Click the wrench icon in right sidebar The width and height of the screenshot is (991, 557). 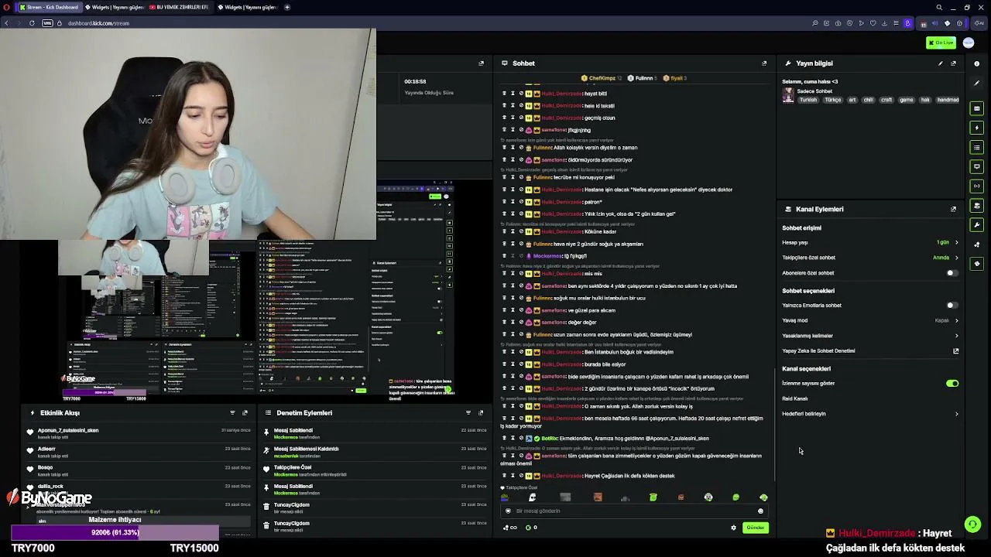coord(977,225)
